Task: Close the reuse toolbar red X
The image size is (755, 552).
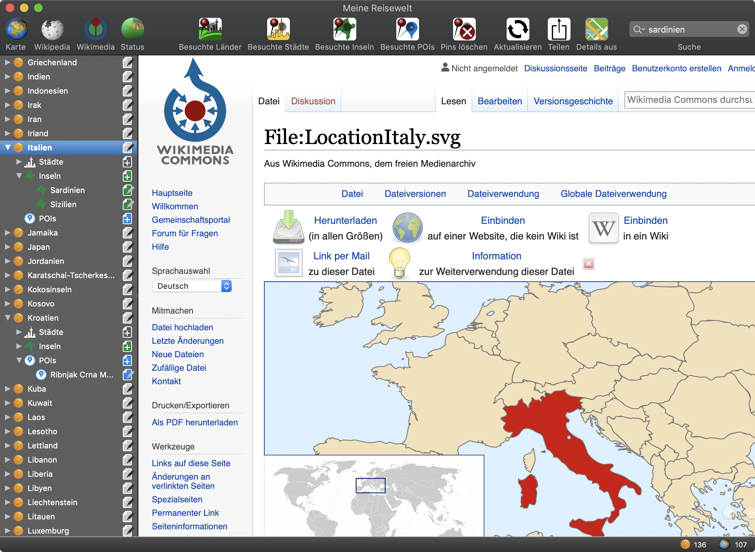Action: tap(589, 263)
